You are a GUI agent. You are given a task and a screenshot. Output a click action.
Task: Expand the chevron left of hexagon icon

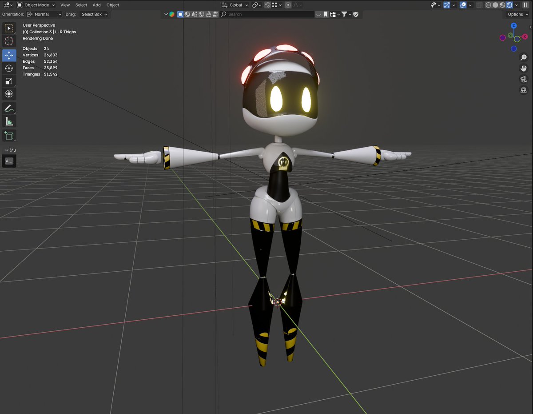point(166,14)
